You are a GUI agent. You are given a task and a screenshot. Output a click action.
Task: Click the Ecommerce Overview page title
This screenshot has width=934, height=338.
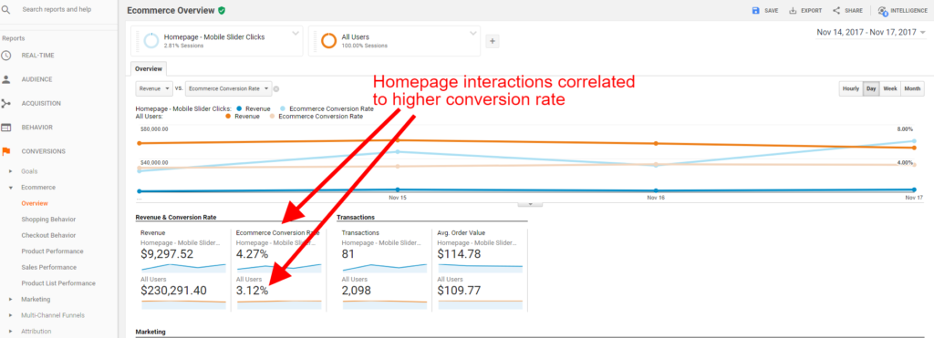coord(171,10)
